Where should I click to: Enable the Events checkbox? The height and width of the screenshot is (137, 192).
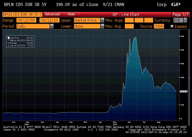click(x=172, y=26)
